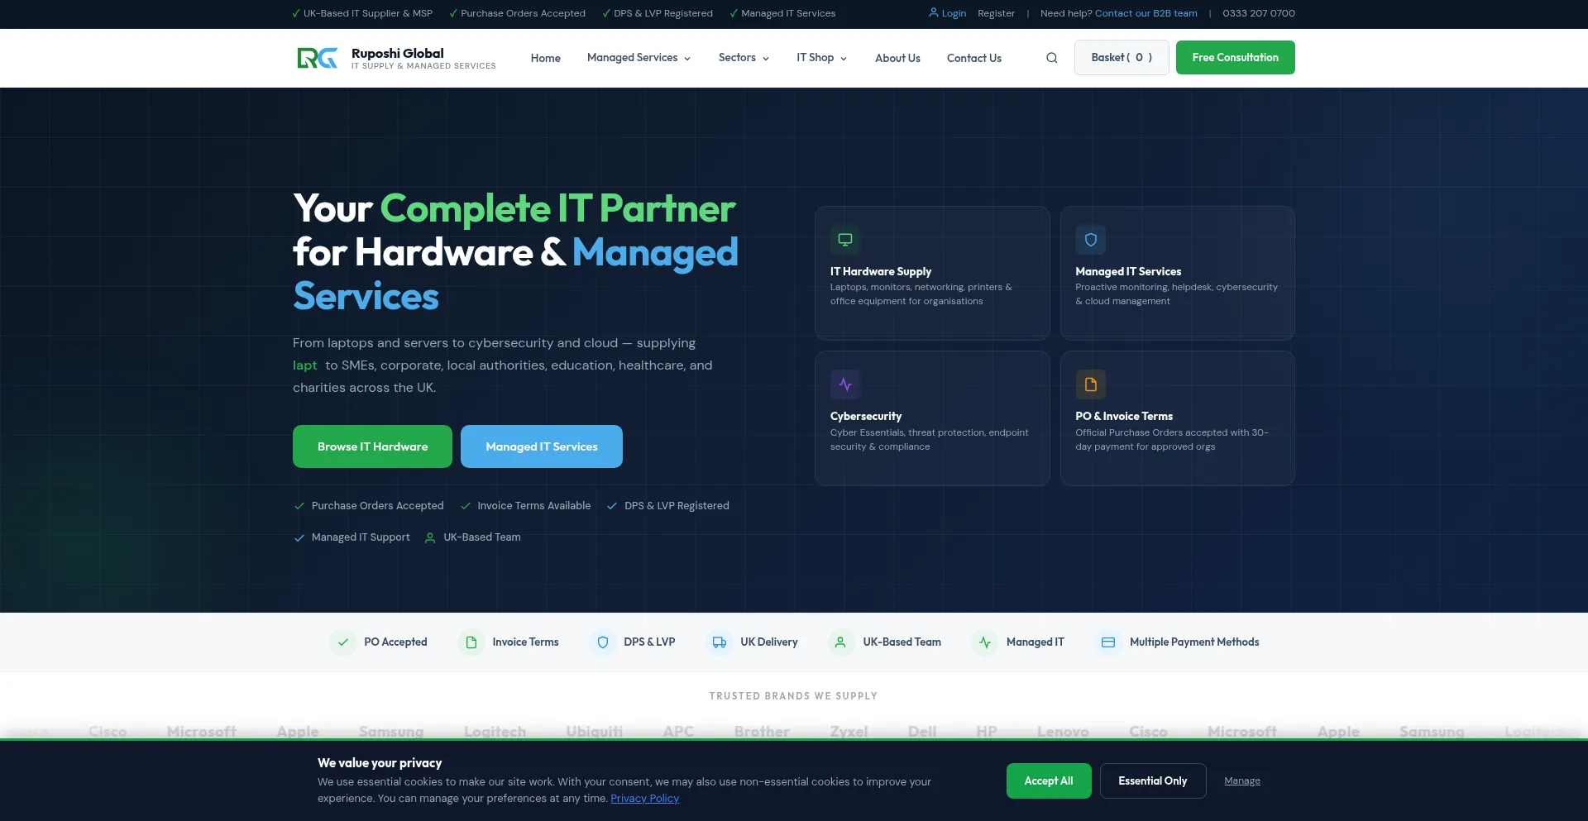1588x821 pixels.
Task: Open the Managed Services menu
Action: 639,58
